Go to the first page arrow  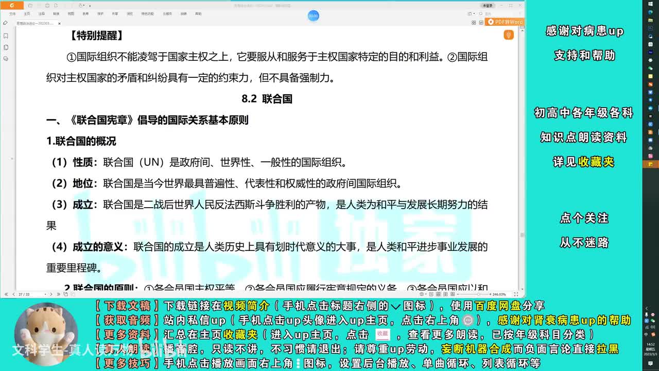coord(6,294)
